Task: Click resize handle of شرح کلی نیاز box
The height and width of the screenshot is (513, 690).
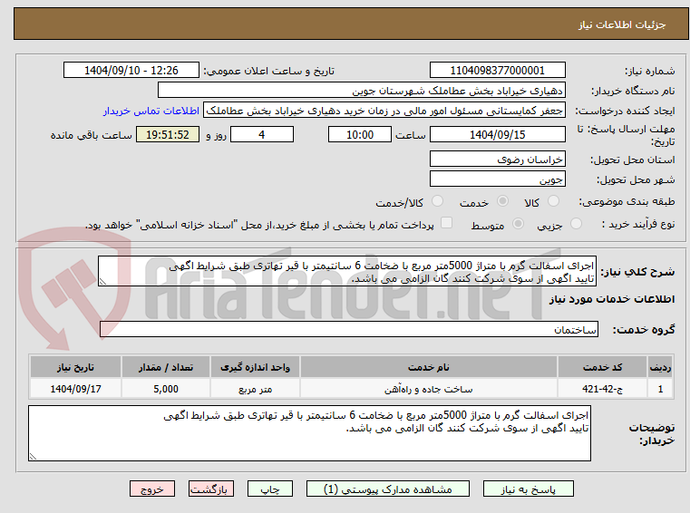Action: pos(102,282)
